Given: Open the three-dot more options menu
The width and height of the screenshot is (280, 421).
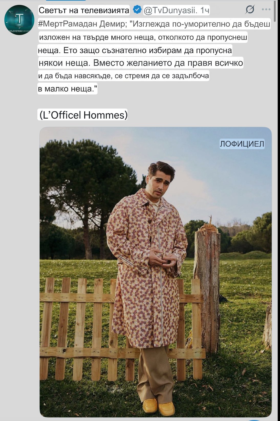Looking at the screenshot, I should click(266, 9).
